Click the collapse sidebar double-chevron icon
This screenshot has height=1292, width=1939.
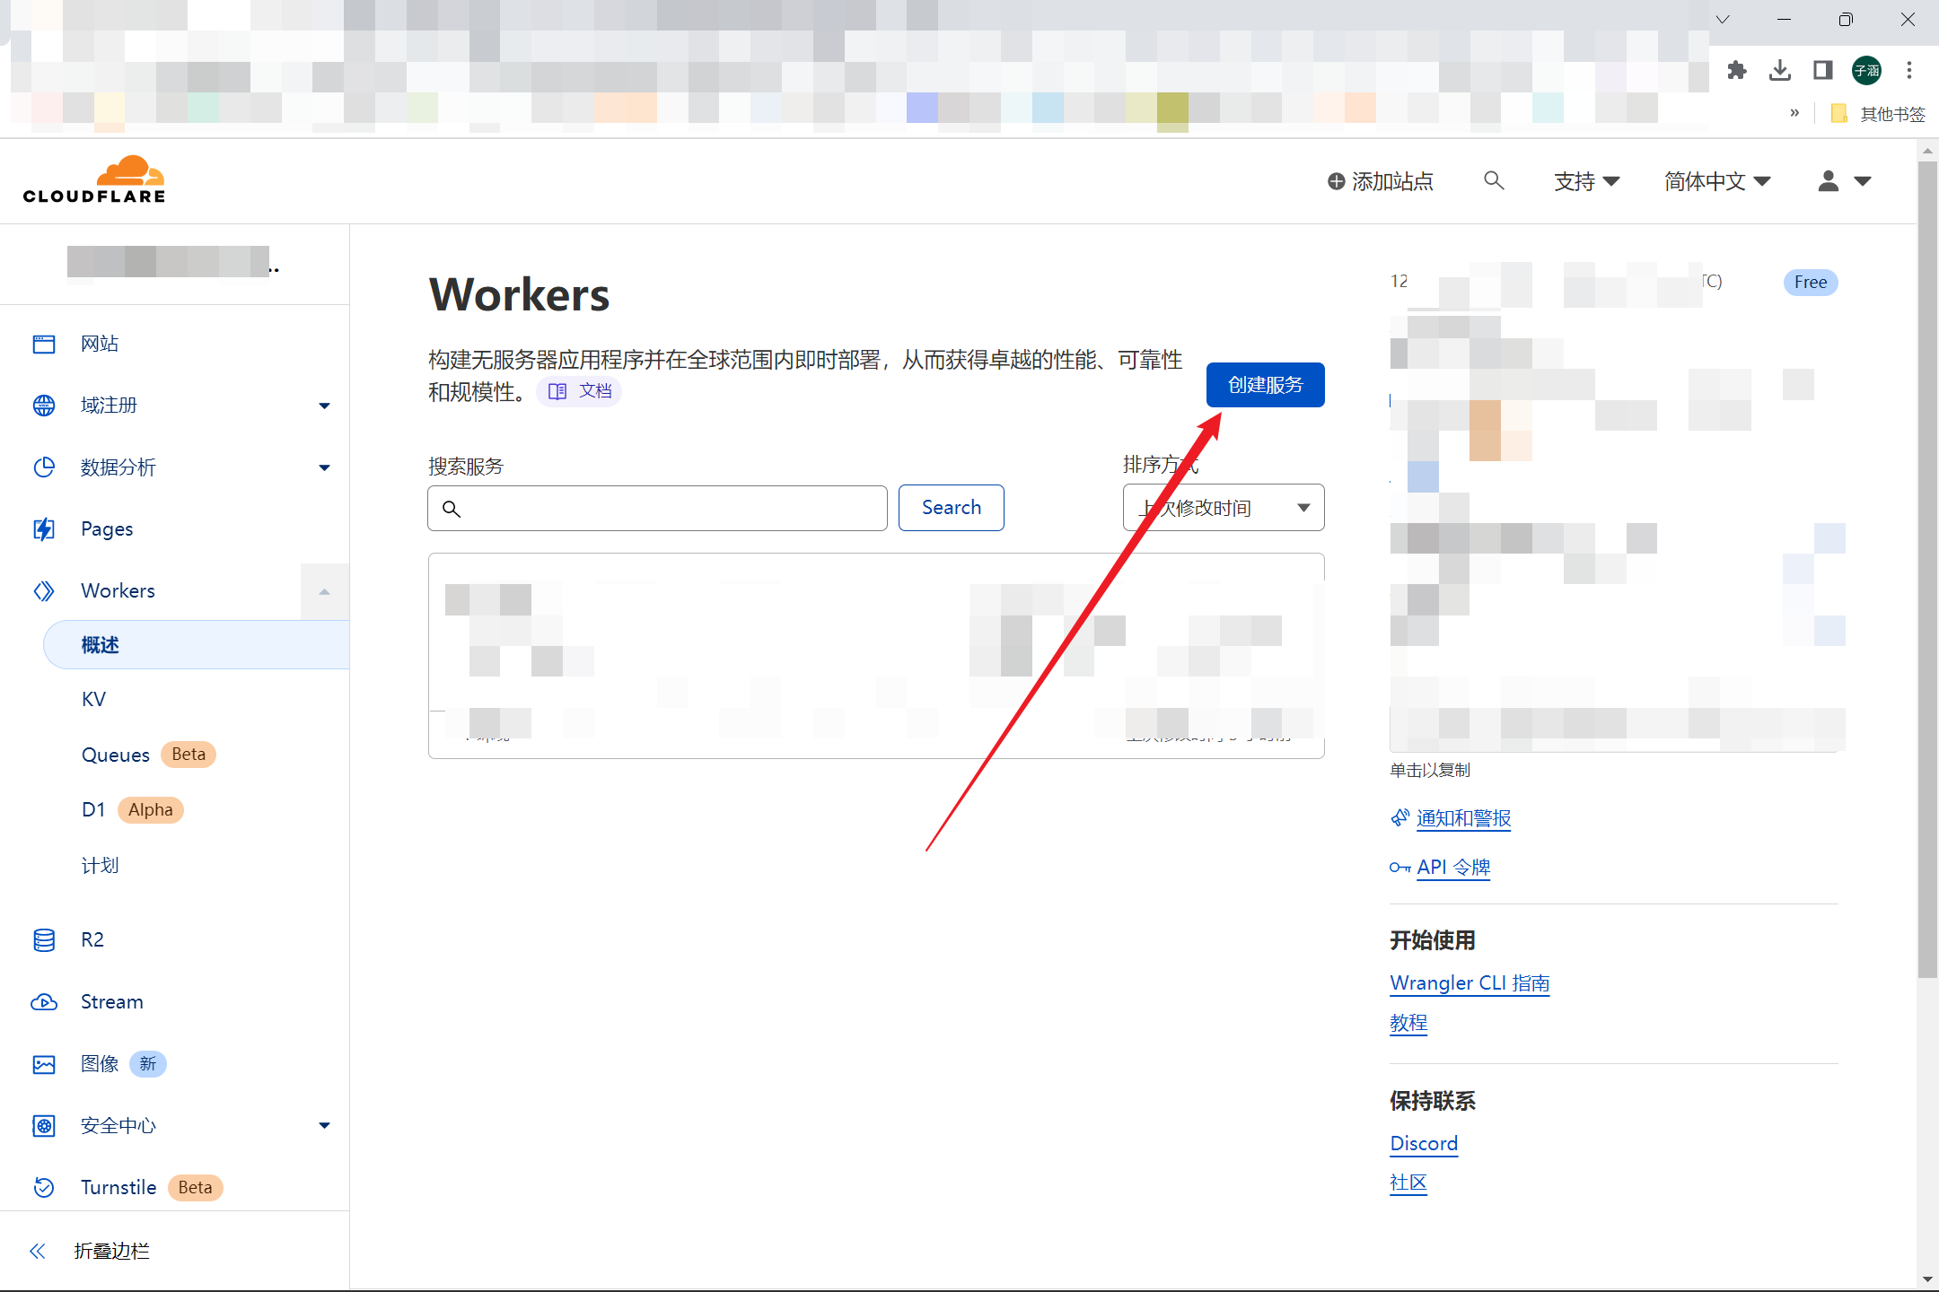(37, 1251)
